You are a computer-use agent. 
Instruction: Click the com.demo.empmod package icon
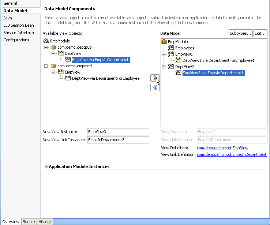(x=53, y=66)
